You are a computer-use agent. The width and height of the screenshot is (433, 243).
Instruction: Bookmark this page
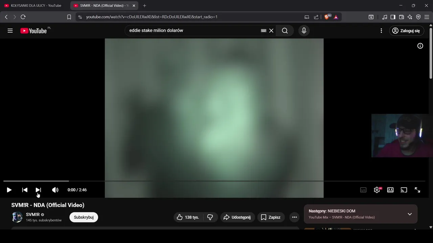point(69,17)
